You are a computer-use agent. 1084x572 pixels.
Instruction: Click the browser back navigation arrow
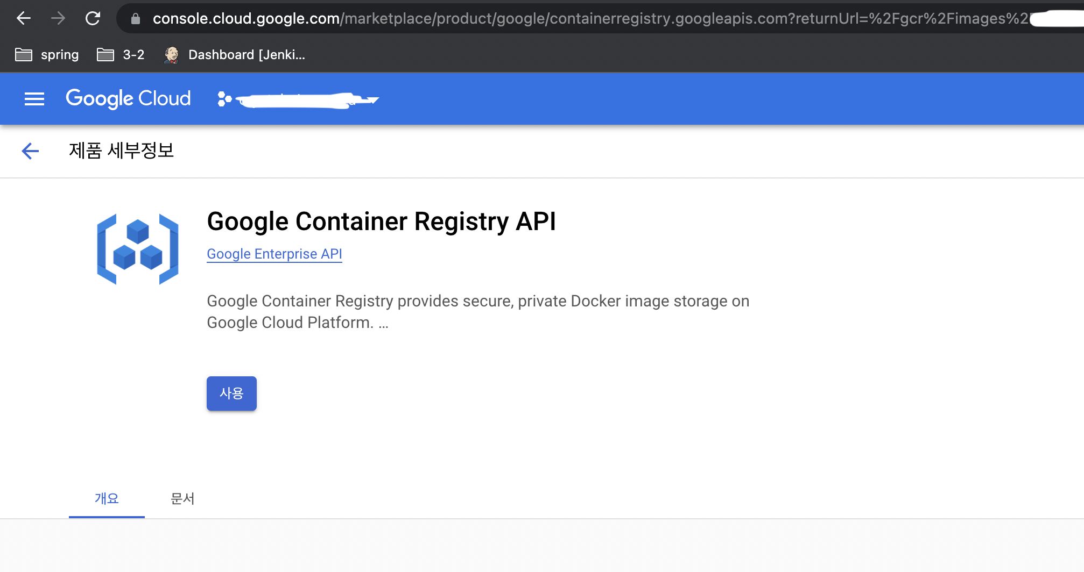[x=23, y=18]
